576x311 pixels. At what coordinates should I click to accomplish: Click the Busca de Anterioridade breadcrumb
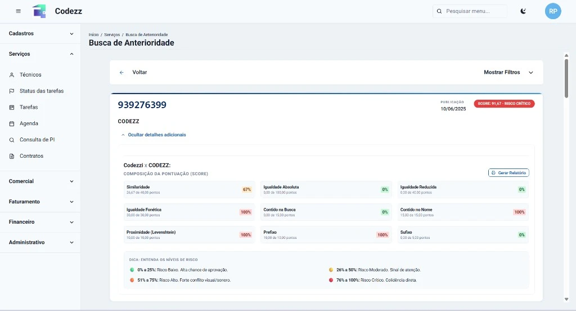point(147,34)
